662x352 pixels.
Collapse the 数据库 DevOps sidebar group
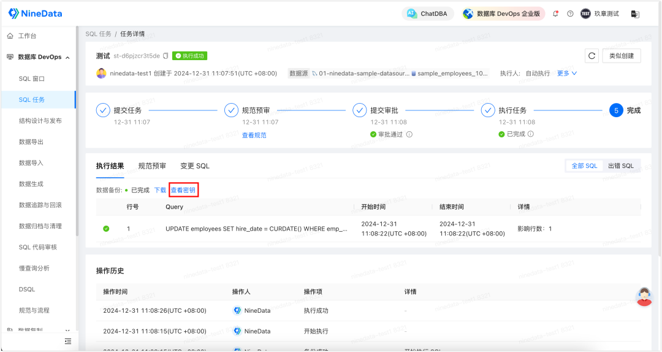click(67, 57)
